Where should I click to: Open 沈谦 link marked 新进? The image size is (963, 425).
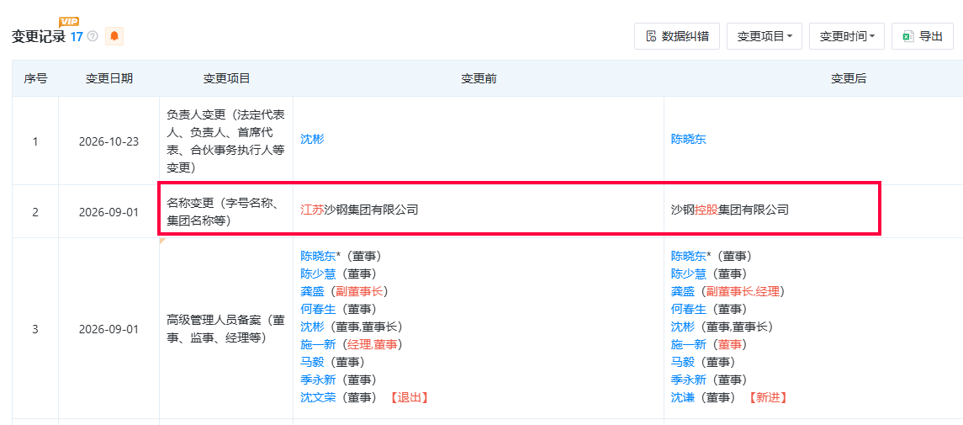(683, 398)
